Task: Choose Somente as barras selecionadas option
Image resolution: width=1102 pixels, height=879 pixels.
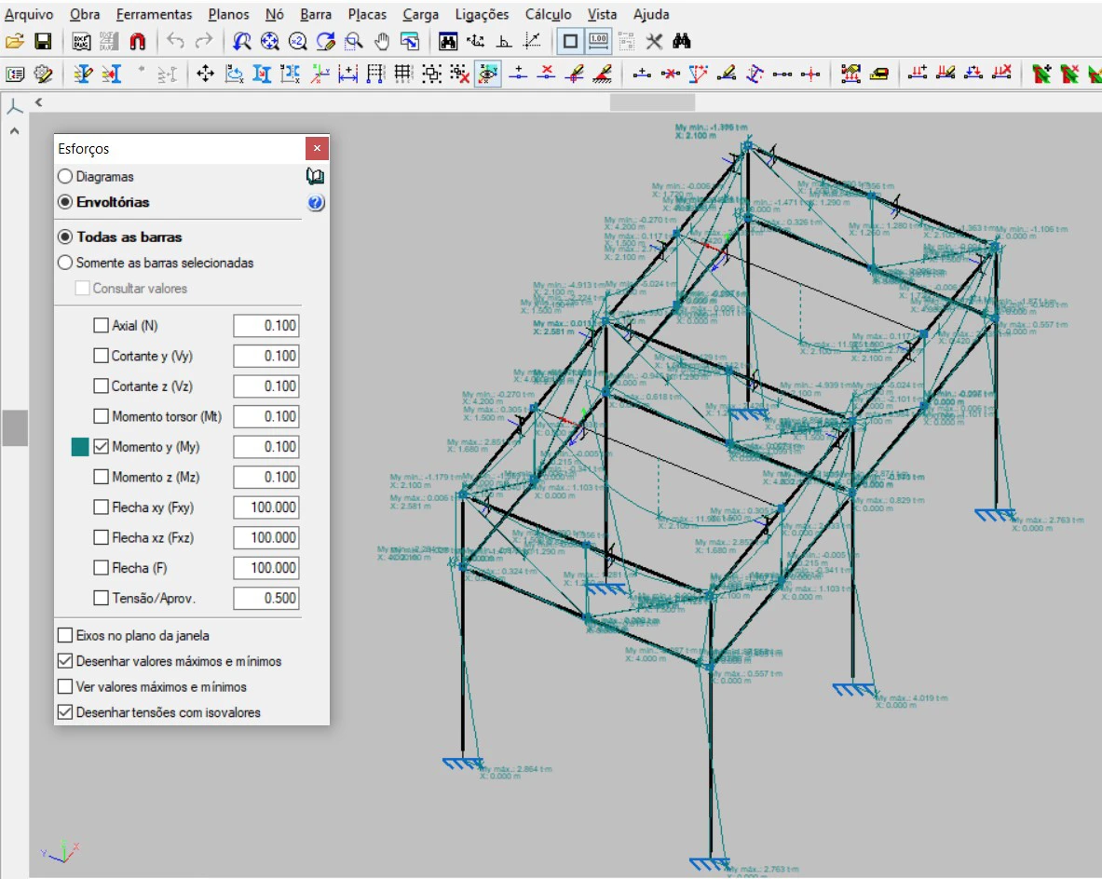Action: pyautogui.click(x=65, y=263)
